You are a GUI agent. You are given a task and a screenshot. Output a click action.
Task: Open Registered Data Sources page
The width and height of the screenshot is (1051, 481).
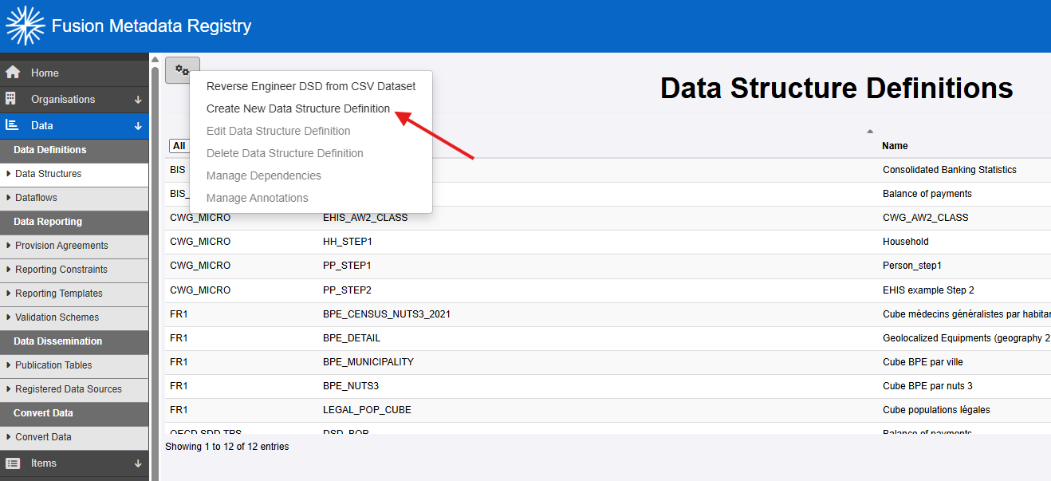[74, 389]
